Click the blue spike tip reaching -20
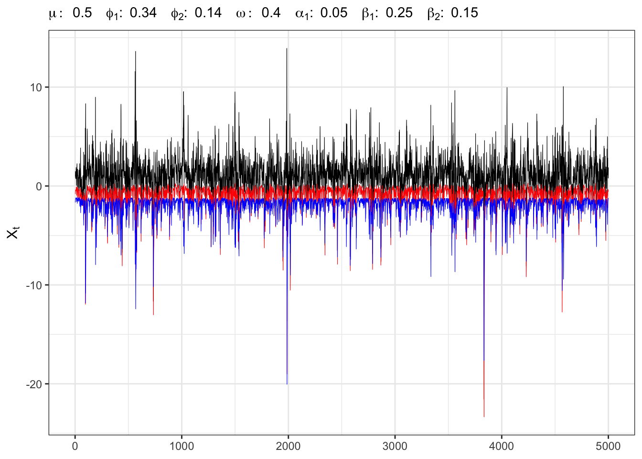 [287, 383]
